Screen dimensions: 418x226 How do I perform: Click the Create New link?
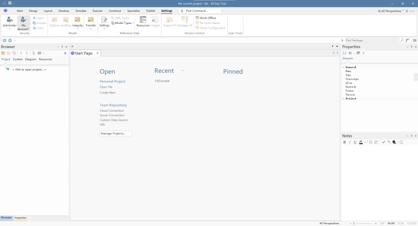click(x=108, y=93)
